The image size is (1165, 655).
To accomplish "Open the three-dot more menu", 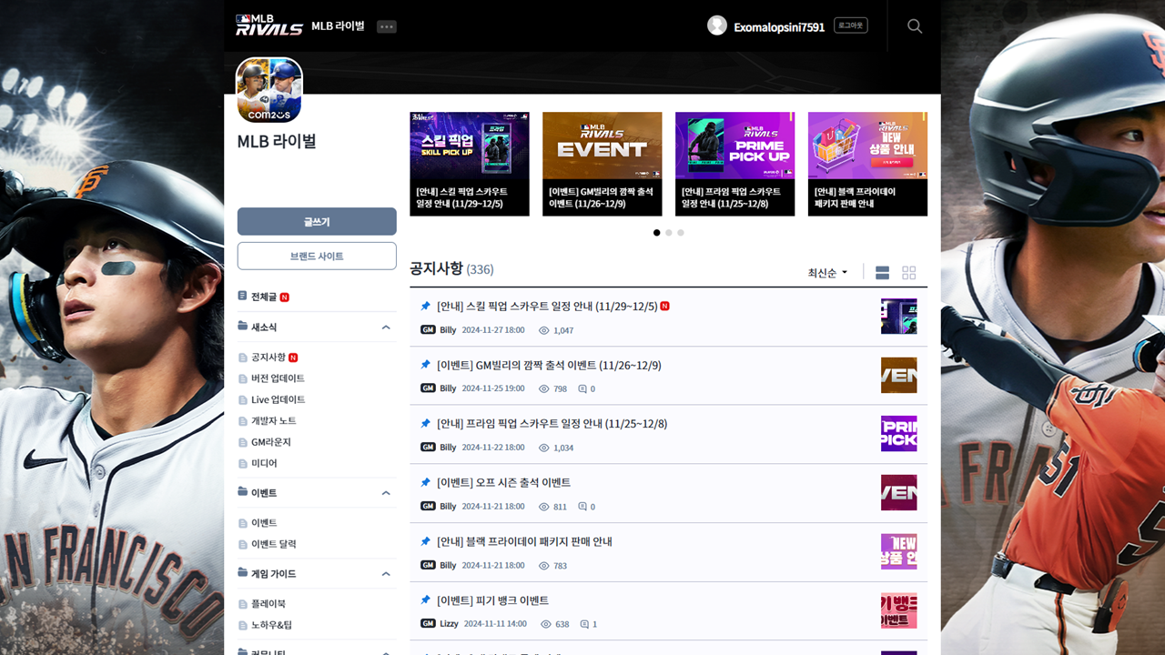I will 387,26.
